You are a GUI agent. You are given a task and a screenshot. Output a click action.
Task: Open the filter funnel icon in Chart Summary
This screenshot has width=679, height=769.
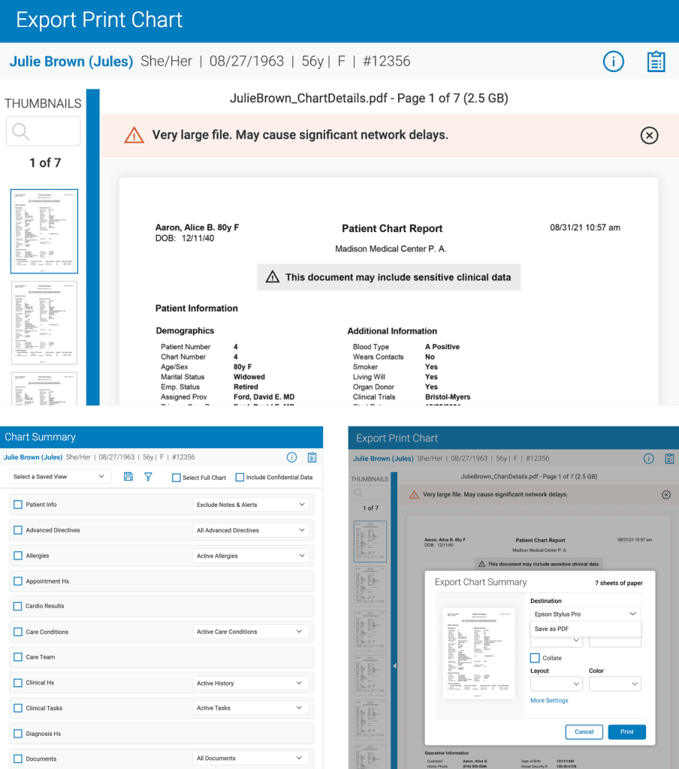[148, 477]
